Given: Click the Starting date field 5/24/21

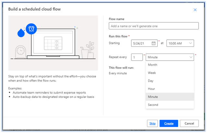Looking at the screenshot, I should (141, 43).
